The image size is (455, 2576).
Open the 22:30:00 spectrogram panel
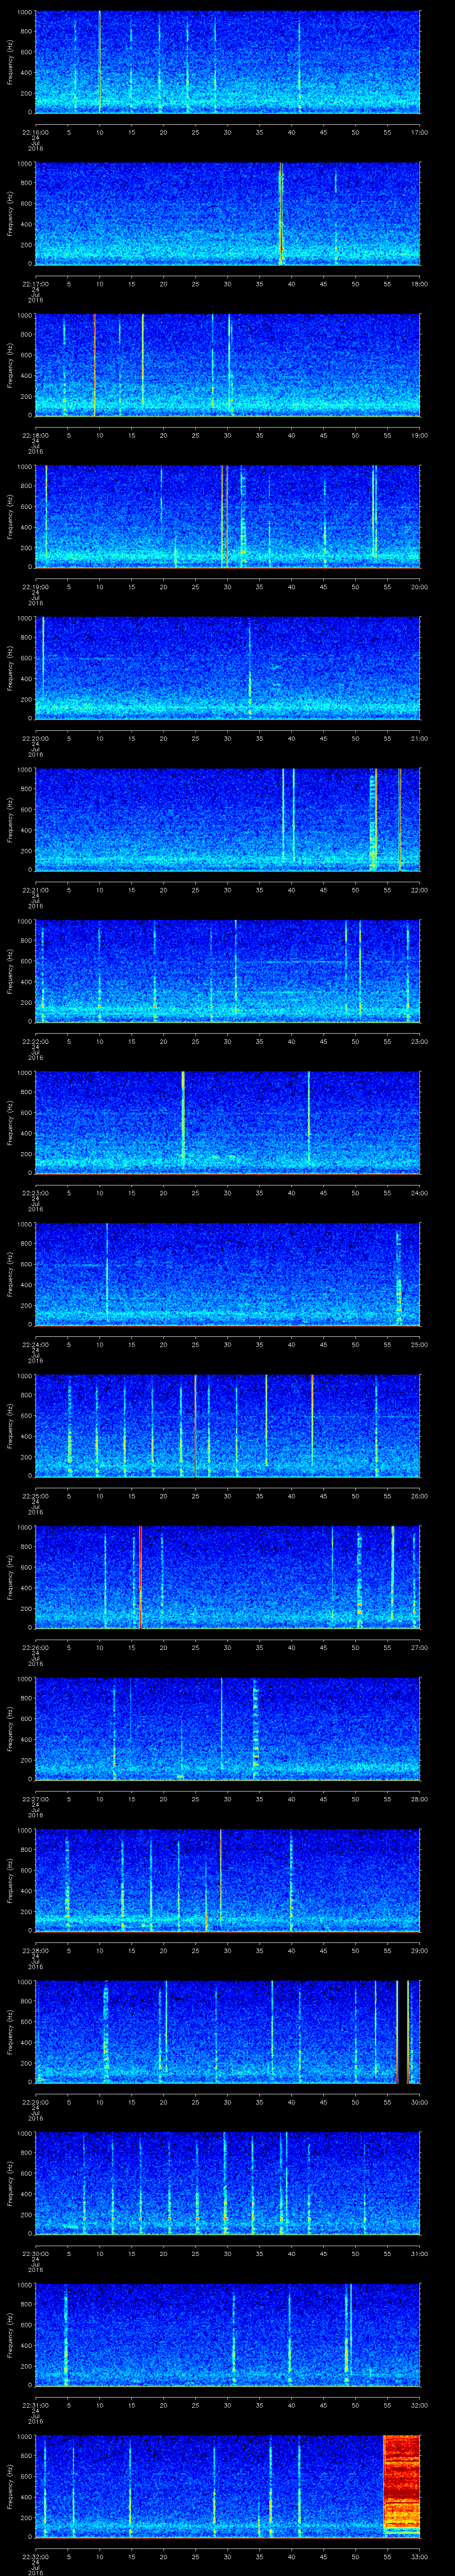coord(228,2182)
